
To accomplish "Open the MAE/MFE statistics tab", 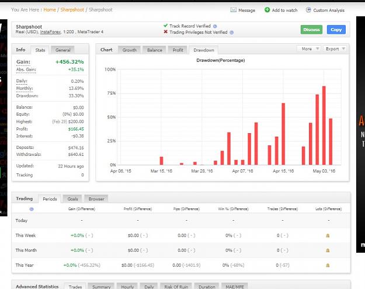I will point(235,287).
